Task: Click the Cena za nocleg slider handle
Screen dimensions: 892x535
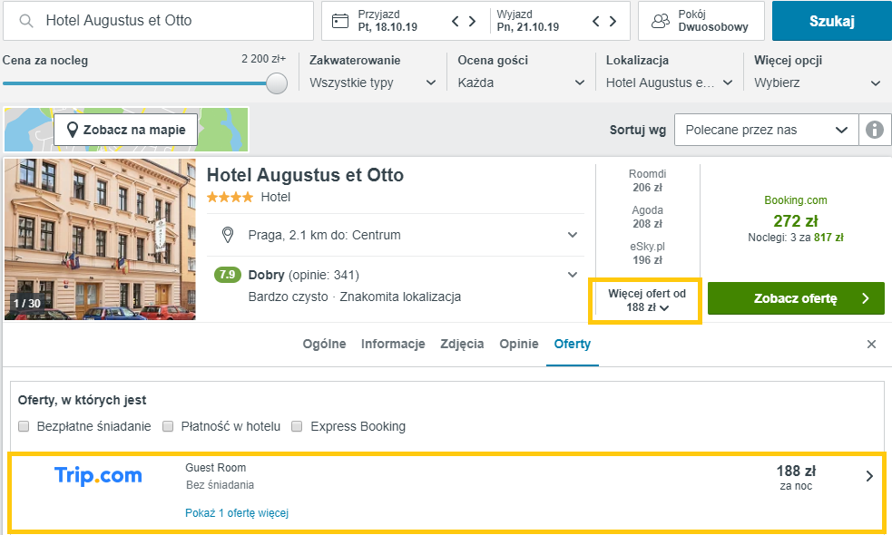Action: click(x=278, y=83)
